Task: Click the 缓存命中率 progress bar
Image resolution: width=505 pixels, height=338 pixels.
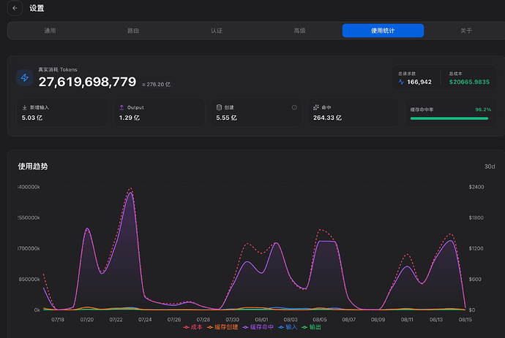Action: [449, 118]
